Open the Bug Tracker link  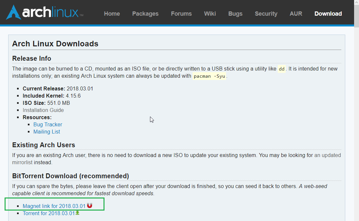click(47, 124)
